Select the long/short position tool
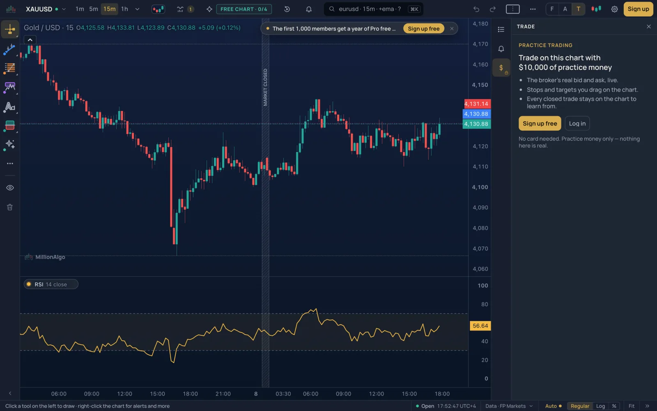Screen dimensions: 657x411 pos(10,125)
